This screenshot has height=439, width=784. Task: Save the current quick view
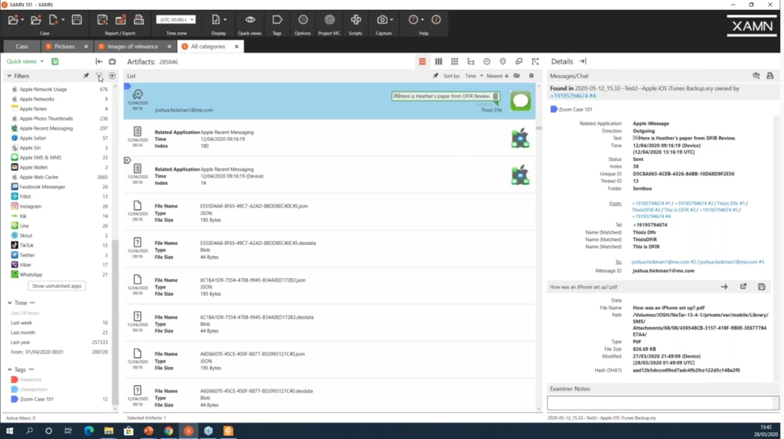[x=55, y=61]
